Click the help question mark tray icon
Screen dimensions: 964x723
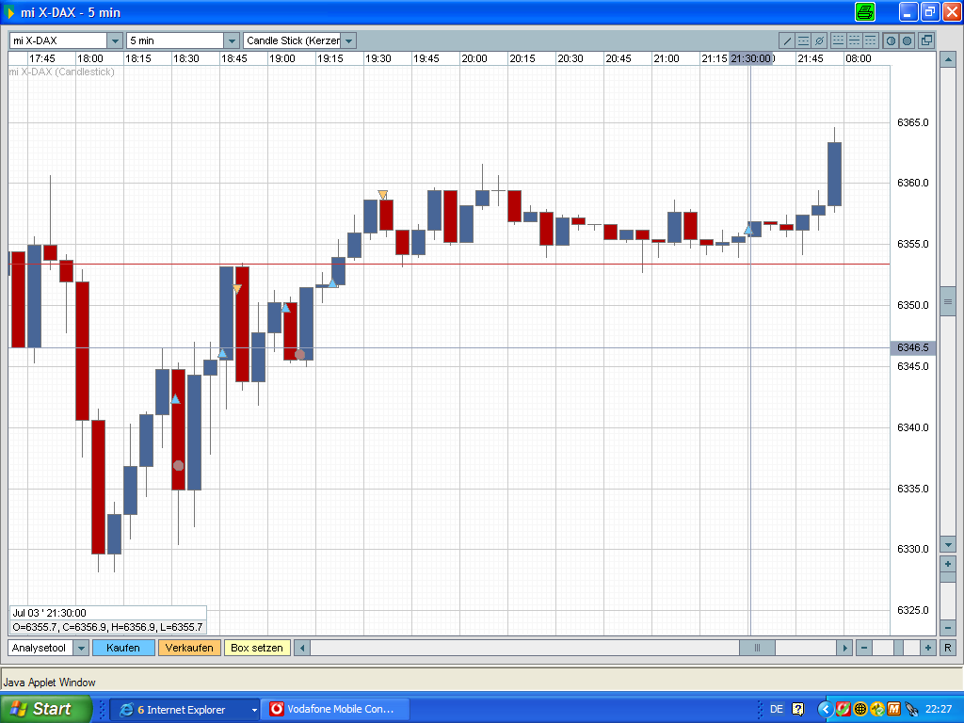click(798, 710)
